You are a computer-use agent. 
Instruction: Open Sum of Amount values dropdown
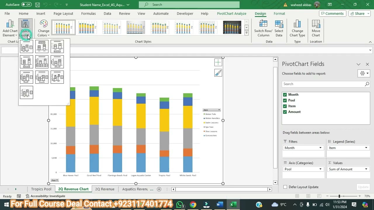pos(366,169)
